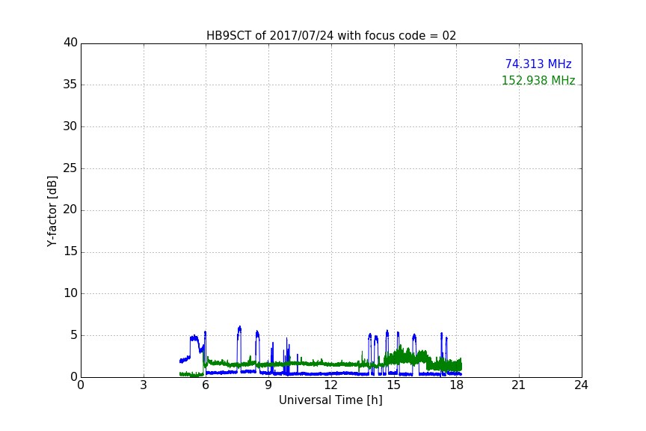Click the x-axis tick label 18
The height and width of the screenshot is (431, 646).
pos(457,385)
